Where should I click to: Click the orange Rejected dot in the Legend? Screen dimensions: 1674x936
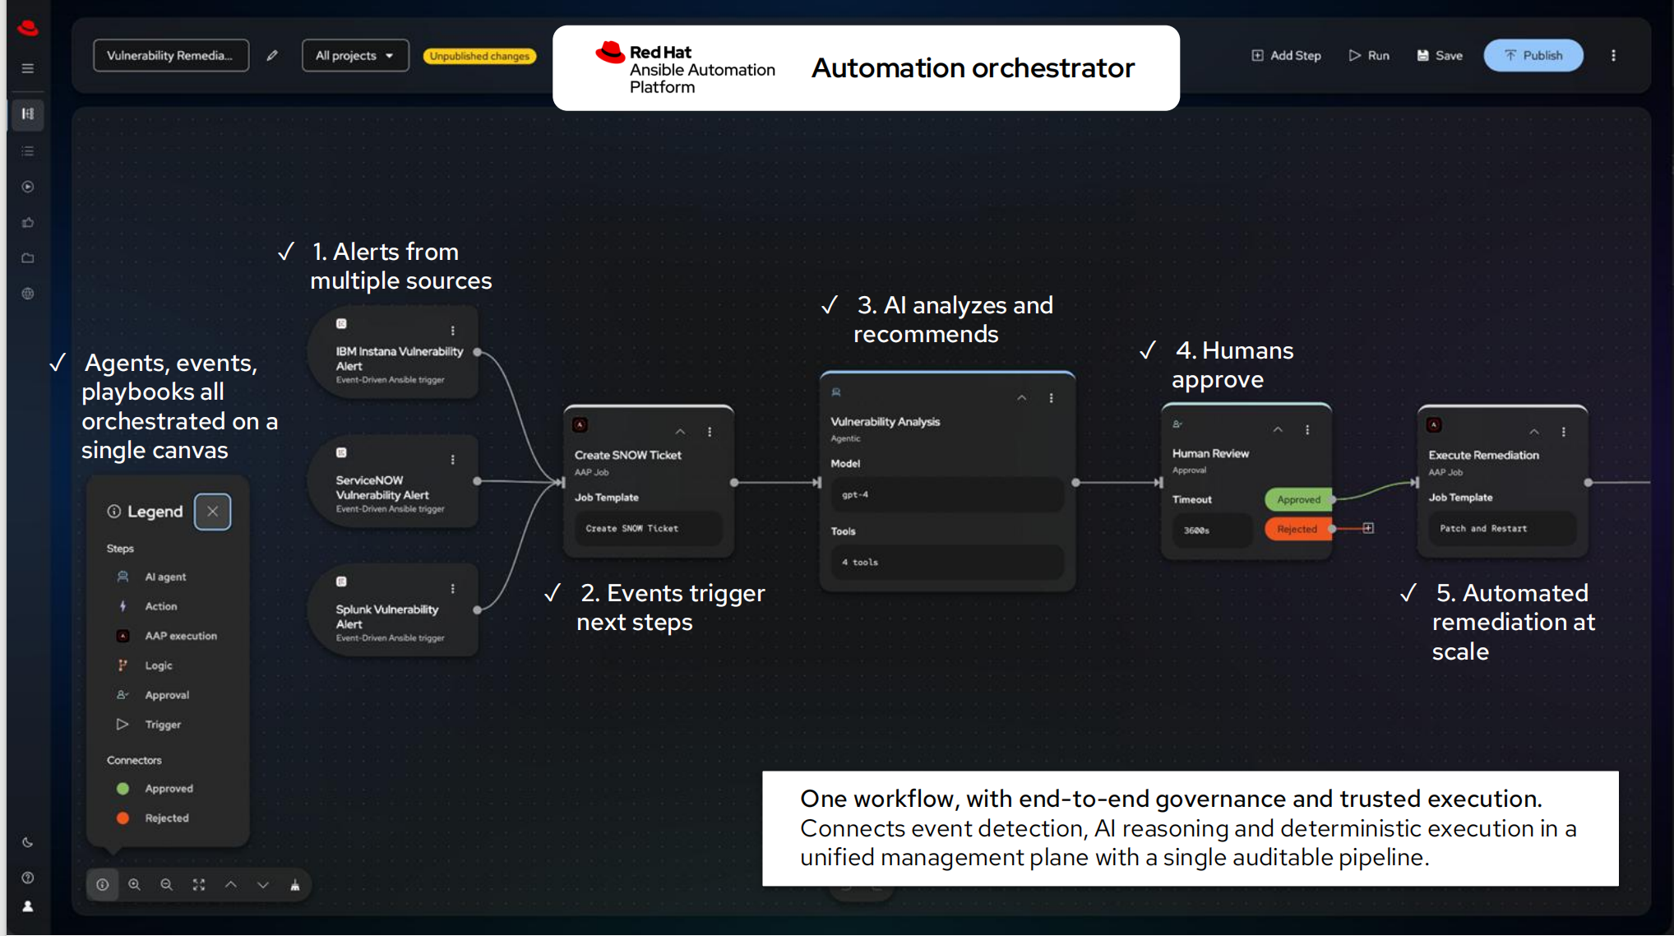click(x=123, y=818)
